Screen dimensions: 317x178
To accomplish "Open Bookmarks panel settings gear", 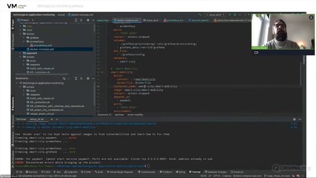I will [x=88, y=78].
